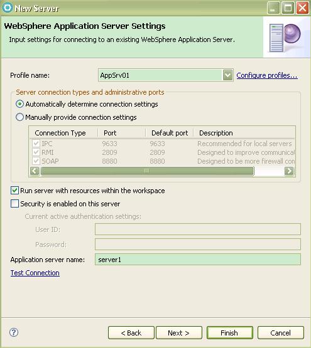This screenshot has height=348, width=311.
Task: Click the table's right scroll arrow
Action: (289, 171)
